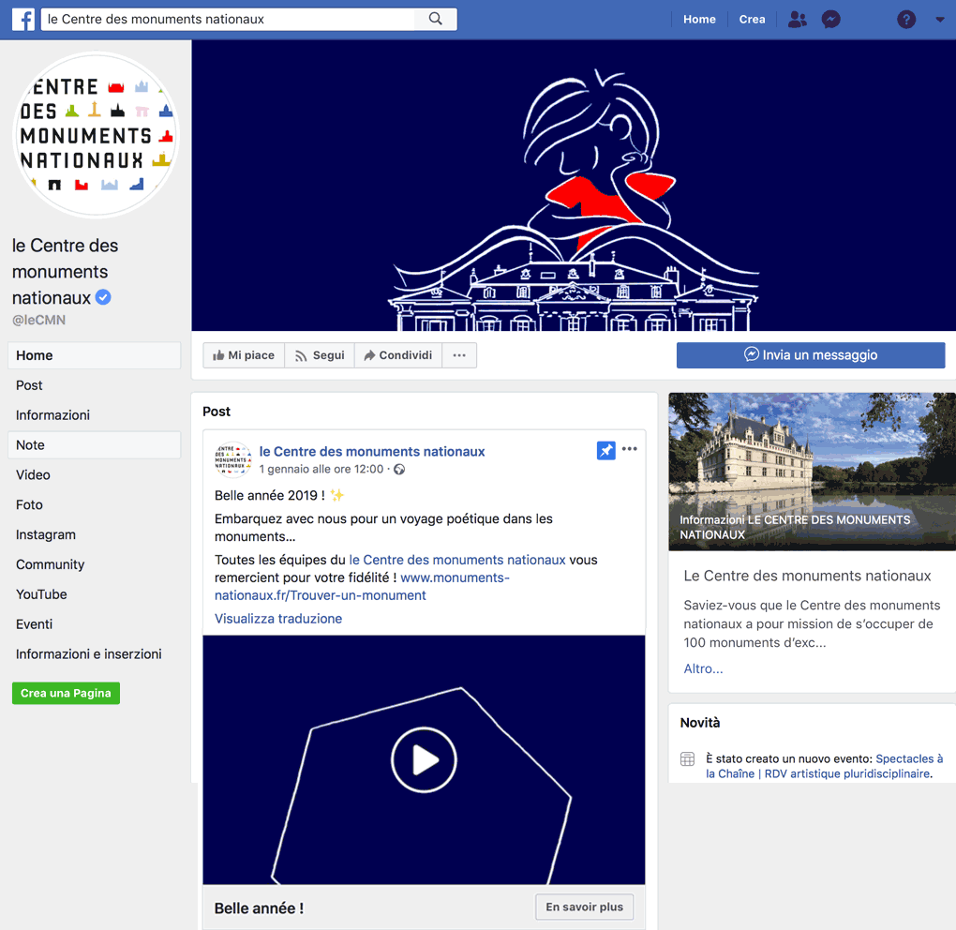
Task: Click Visualizza traduzione
Action: (x=278, y=619)
